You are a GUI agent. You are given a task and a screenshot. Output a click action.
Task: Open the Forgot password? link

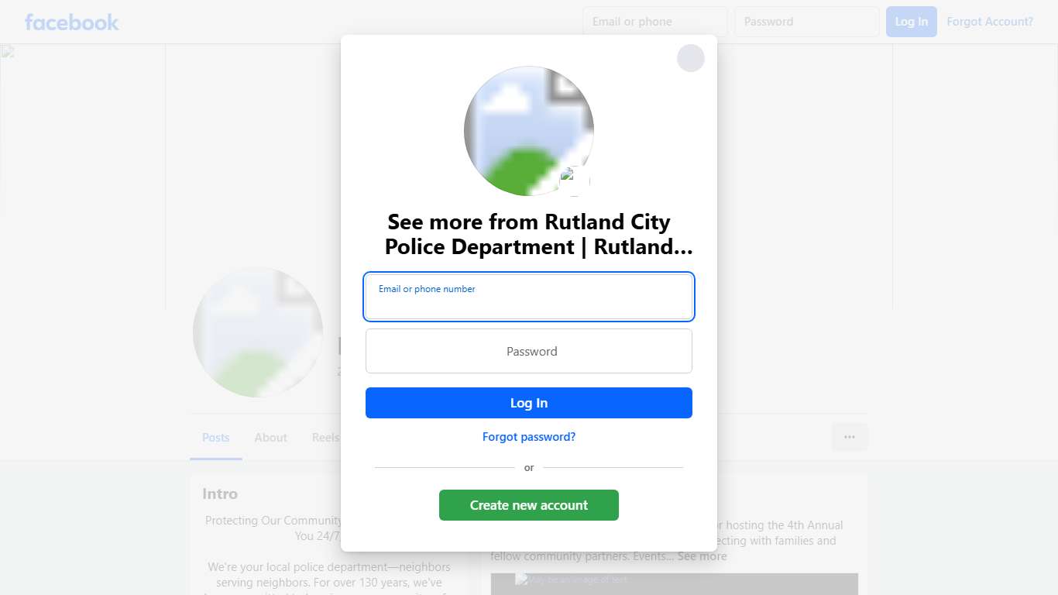pyautogui.click(x=528, y=437)
